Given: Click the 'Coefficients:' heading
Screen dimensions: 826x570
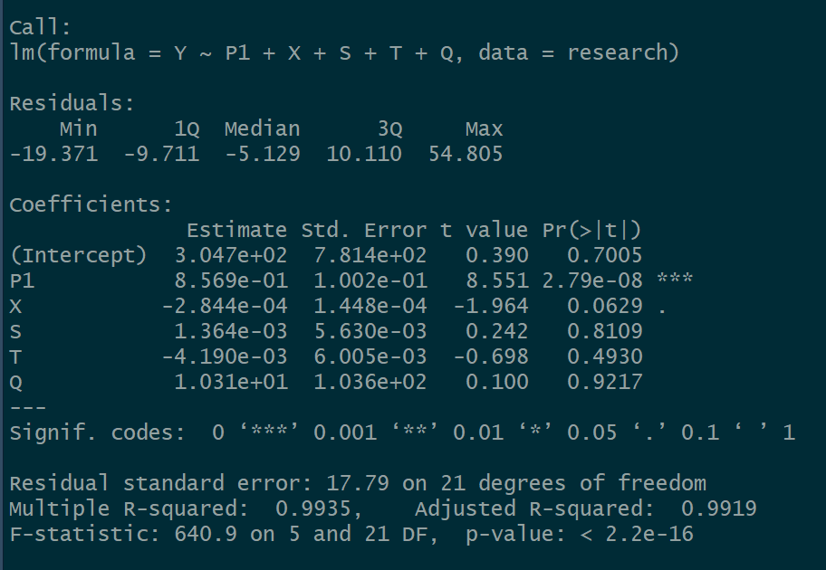Looking at the screenshot, I should click(91, 204).
